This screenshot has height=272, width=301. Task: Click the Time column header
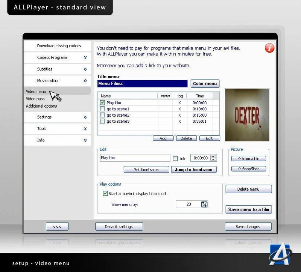(200, 96)
